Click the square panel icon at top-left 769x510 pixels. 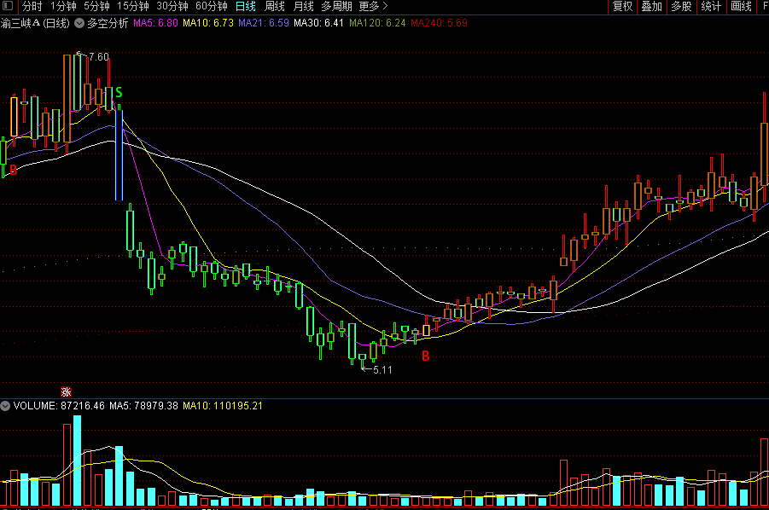(x=8, y=6)
